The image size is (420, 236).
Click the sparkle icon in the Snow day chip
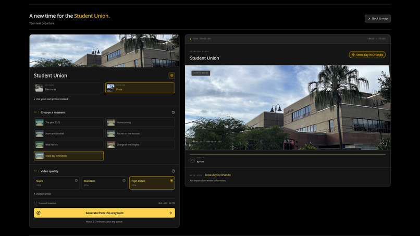click(353, 55)
